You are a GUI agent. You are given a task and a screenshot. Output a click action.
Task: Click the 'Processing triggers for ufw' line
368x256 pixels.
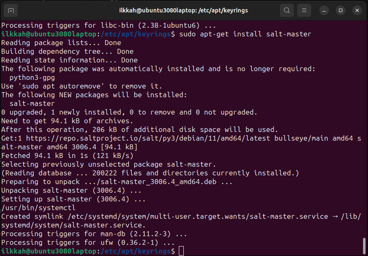click(x=88, y=242)
